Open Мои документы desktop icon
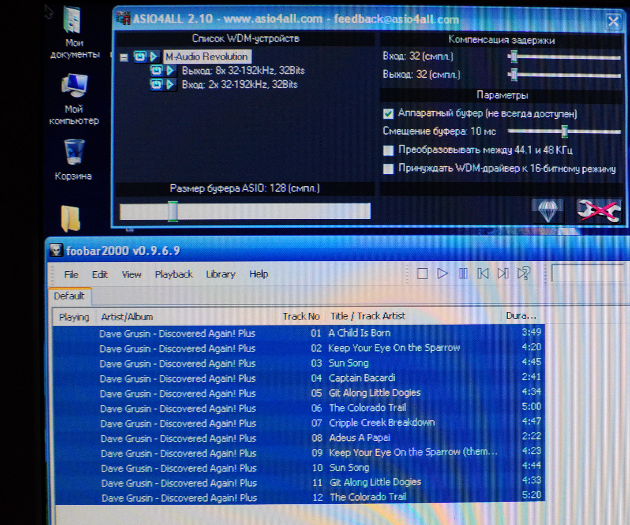 74,32
